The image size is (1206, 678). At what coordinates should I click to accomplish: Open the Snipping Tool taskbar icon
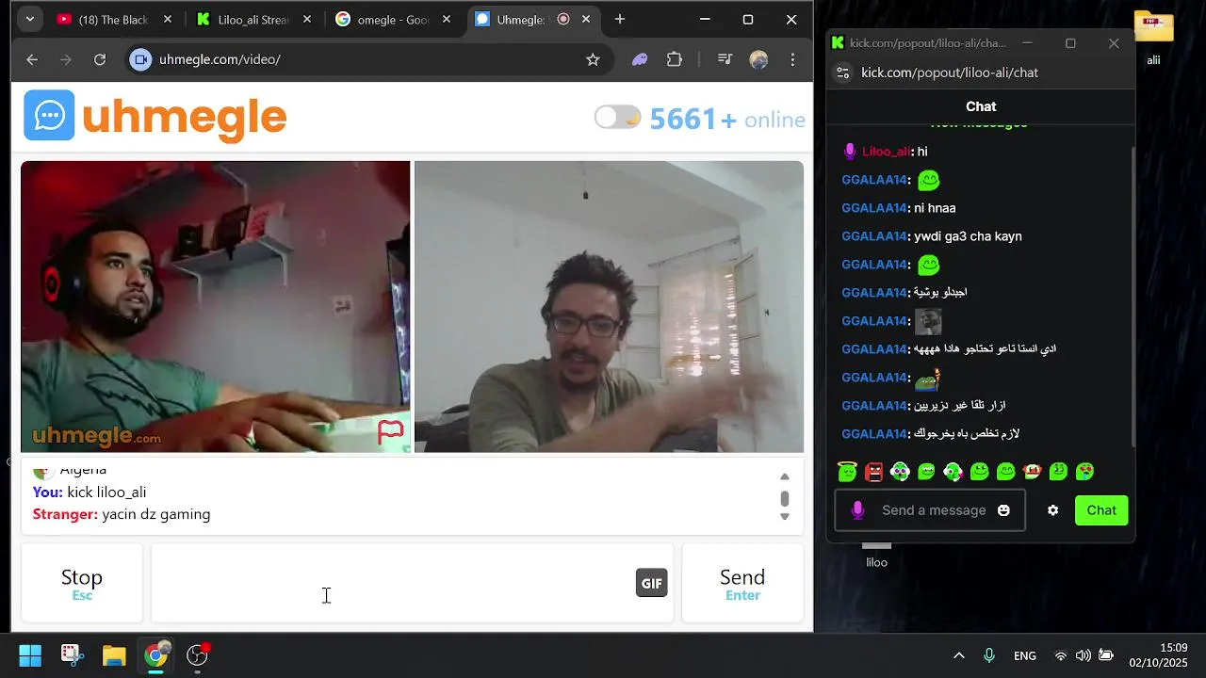73,655
